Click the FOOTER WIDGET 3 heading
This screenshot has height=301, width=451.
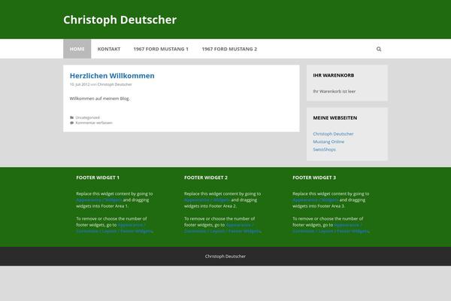(314, 178)
